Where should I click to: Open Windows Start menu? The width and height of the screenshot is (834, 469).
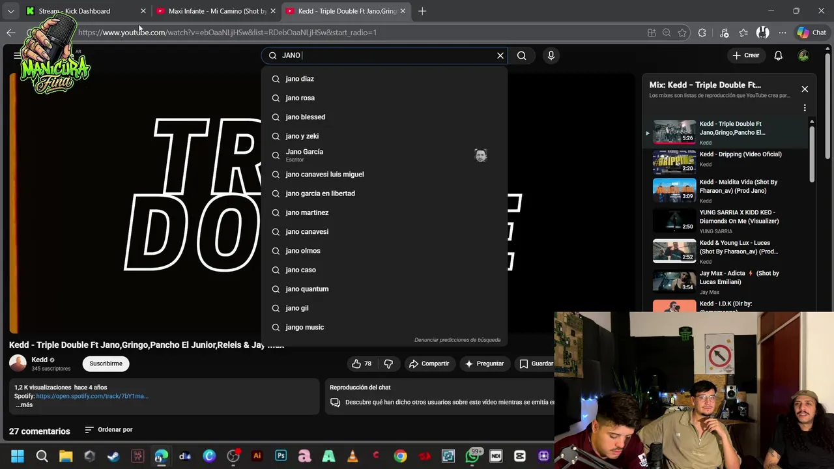[18, 456]
